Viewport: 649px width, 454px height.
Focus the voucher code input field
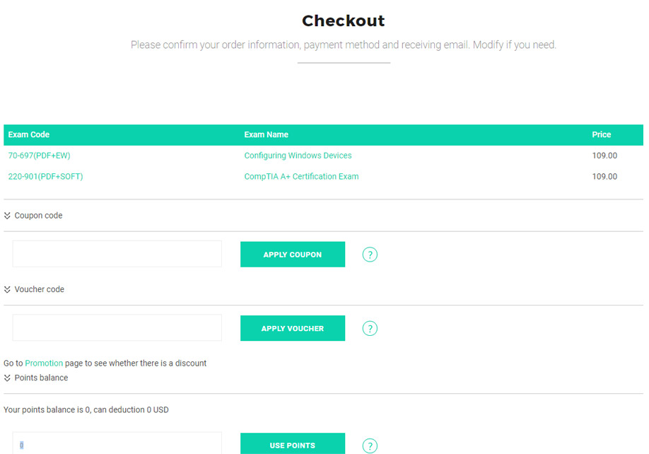(117, 328)
